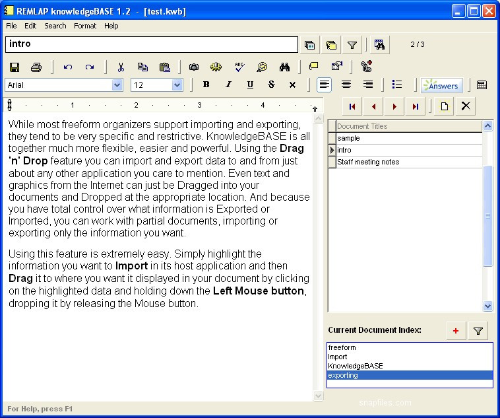Select Import in the document index
This screenshot has width=500, height=418.
pos(410,357)
